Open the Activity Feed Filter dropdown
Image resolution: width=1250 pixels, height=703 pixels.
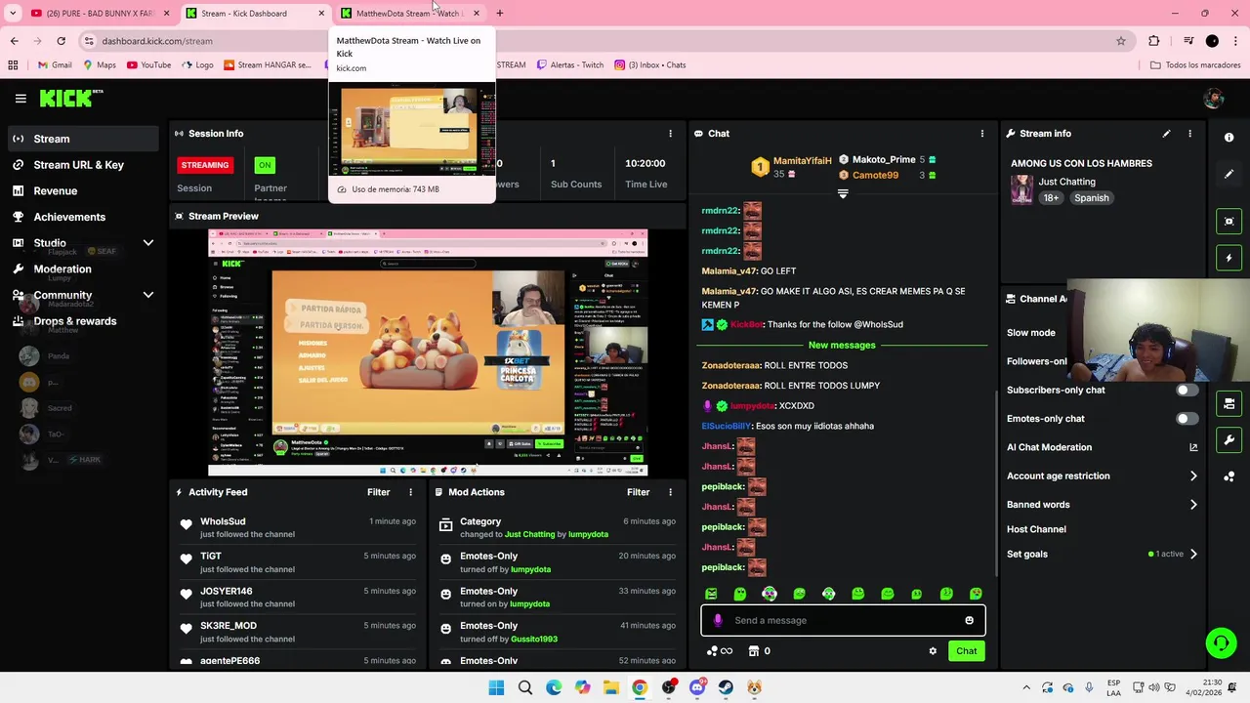[378, 492]
